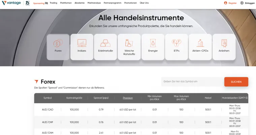Open the Trading menu
Screen dimensions: 256x135
(x=53, y=3)
